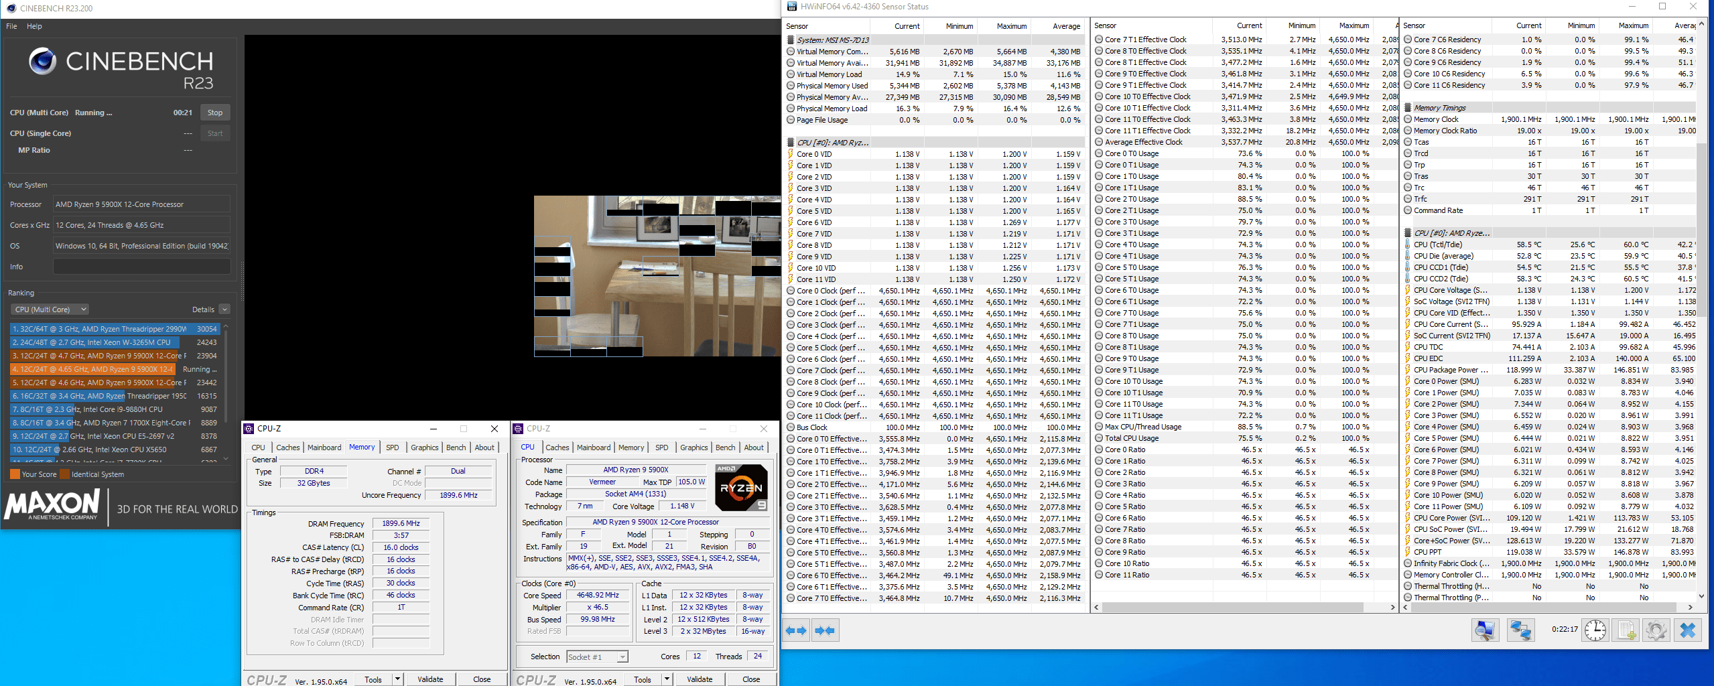Click the Physical Memory Used sensor icon
The width and height of the screenshot is (1714, 686).
pos(791,86)
